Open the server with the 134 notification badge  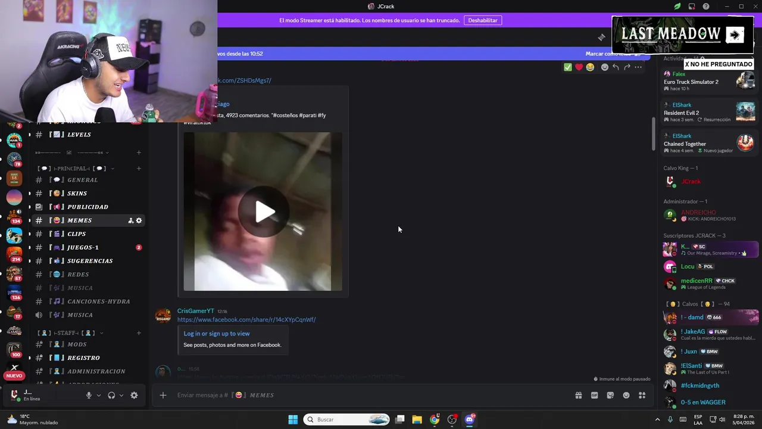point(14,216)
